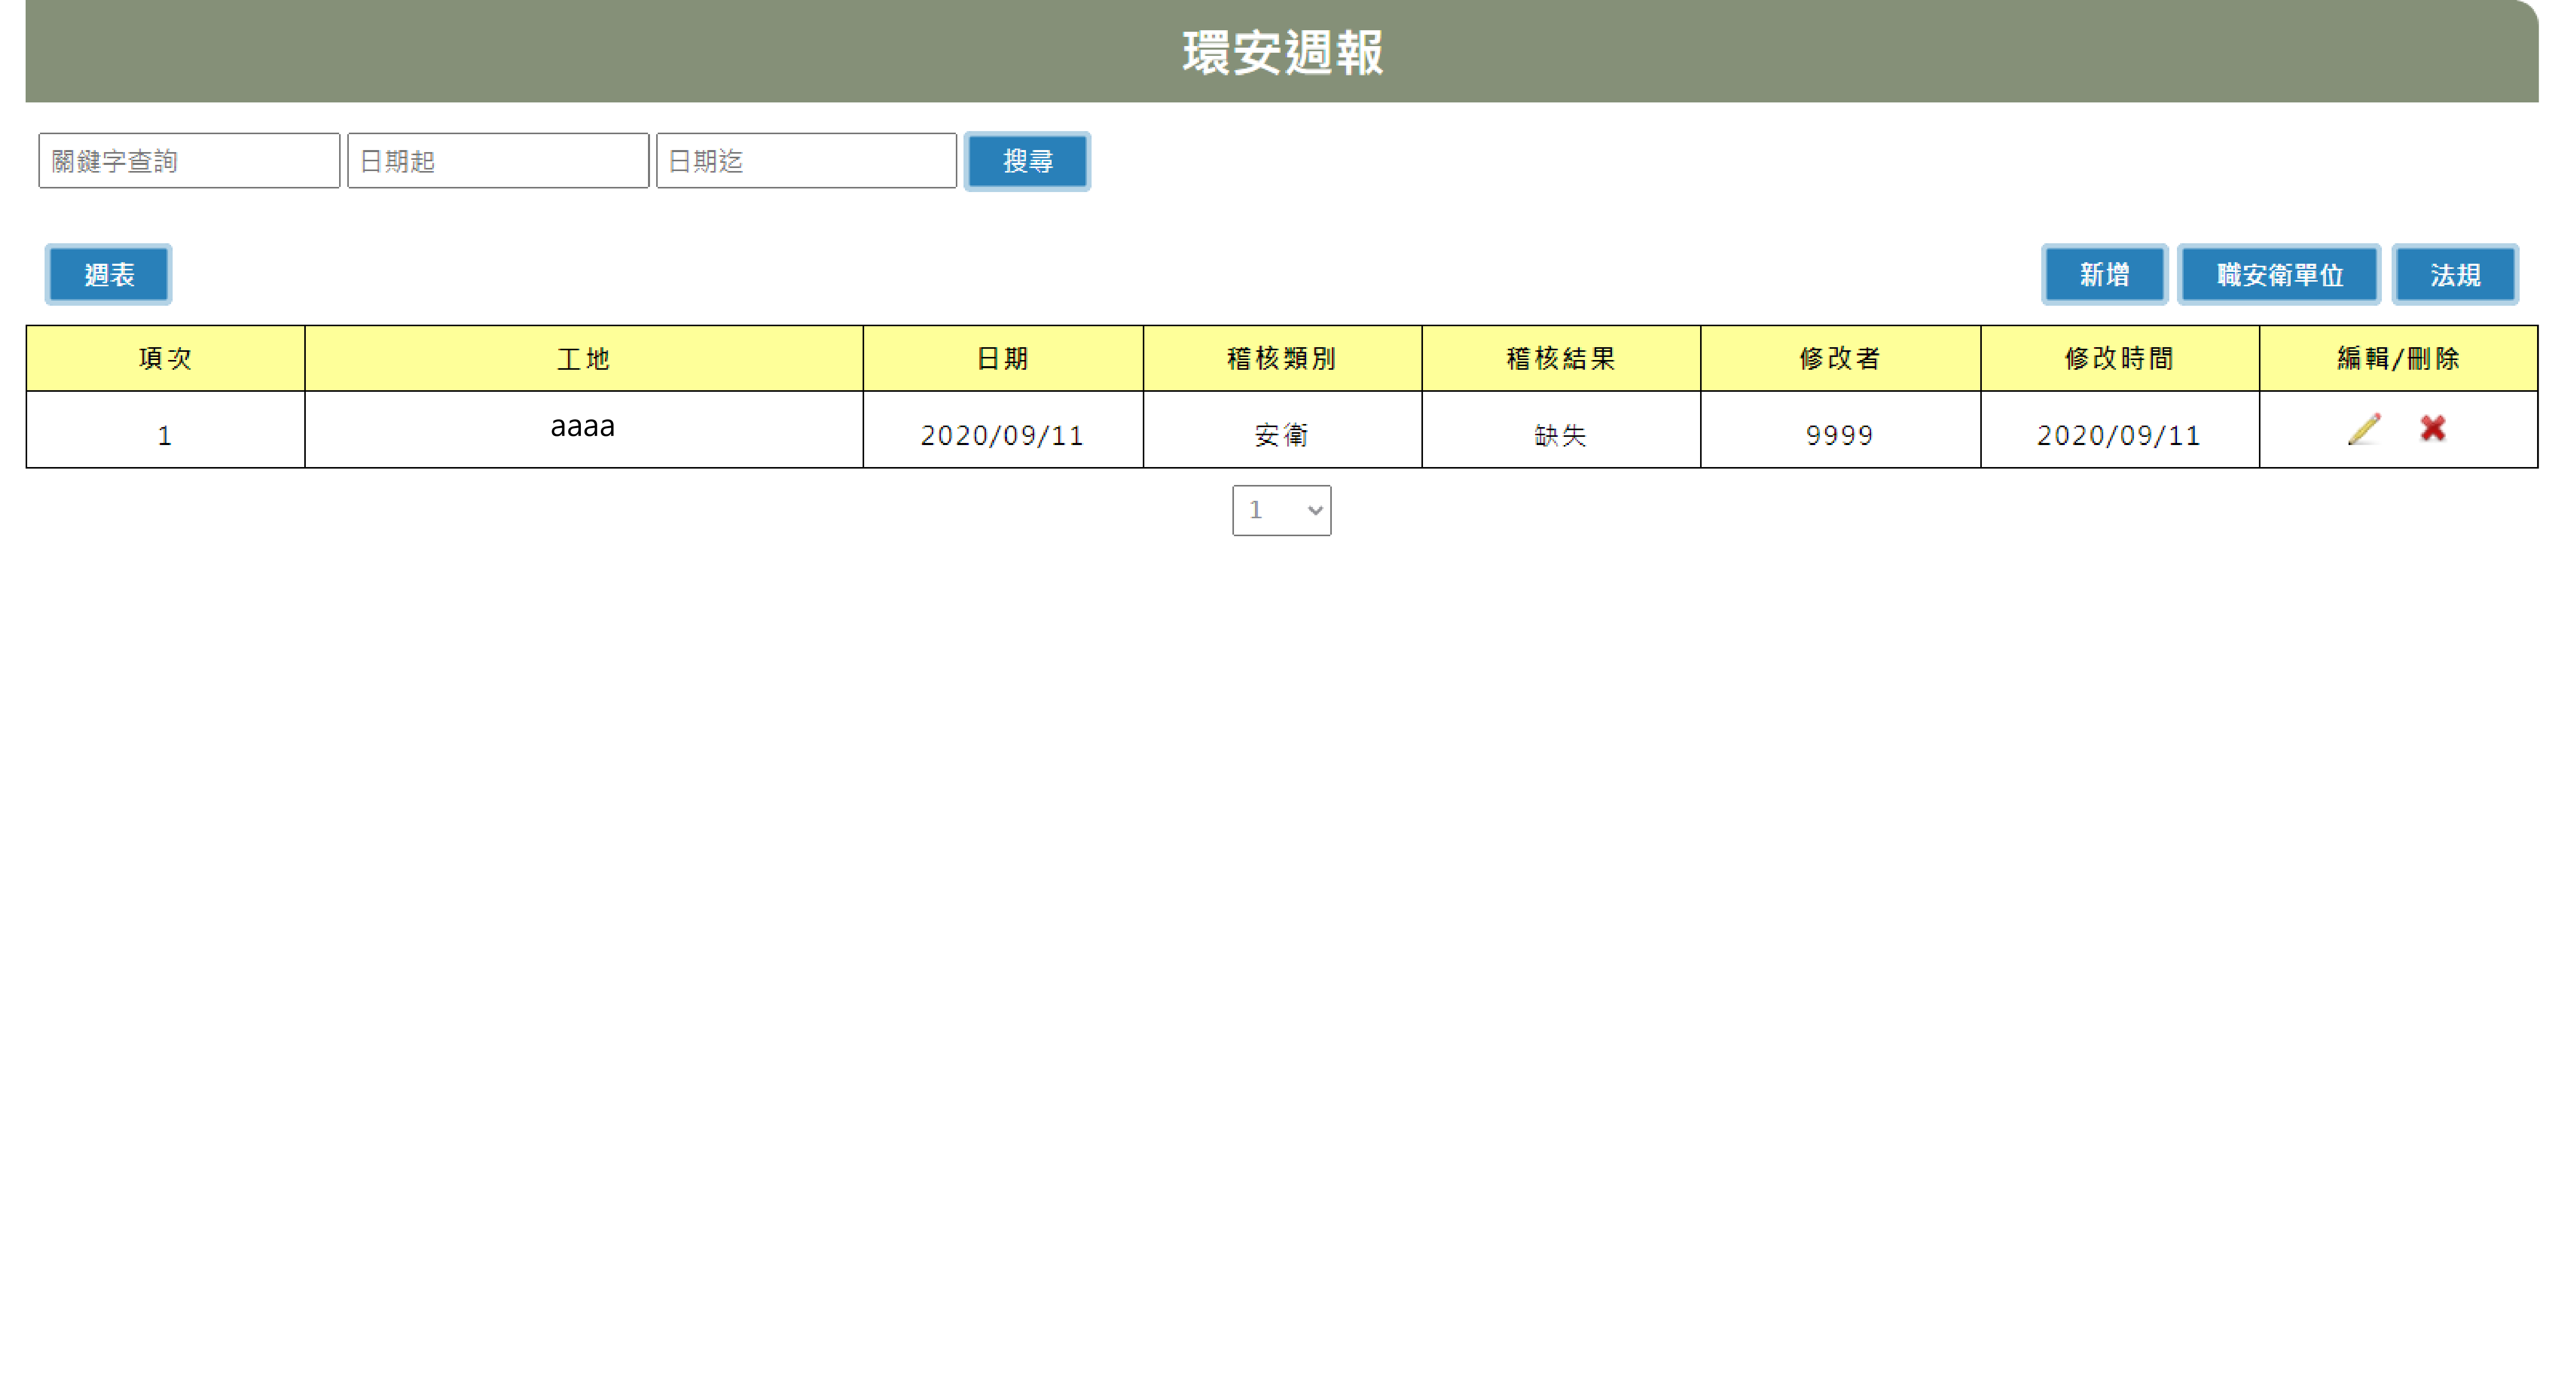This screenshot has height=1396, width=2576.
Task: Click the 修改時間 column header
Action: tap(2120, 358)
